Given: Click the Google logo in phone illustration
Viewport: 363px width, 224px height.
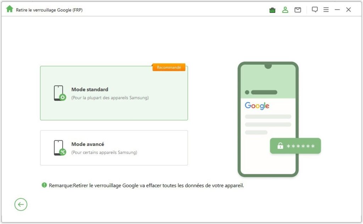Looking at the screenshot, I should pyautogui.click(x=257, y=106).
